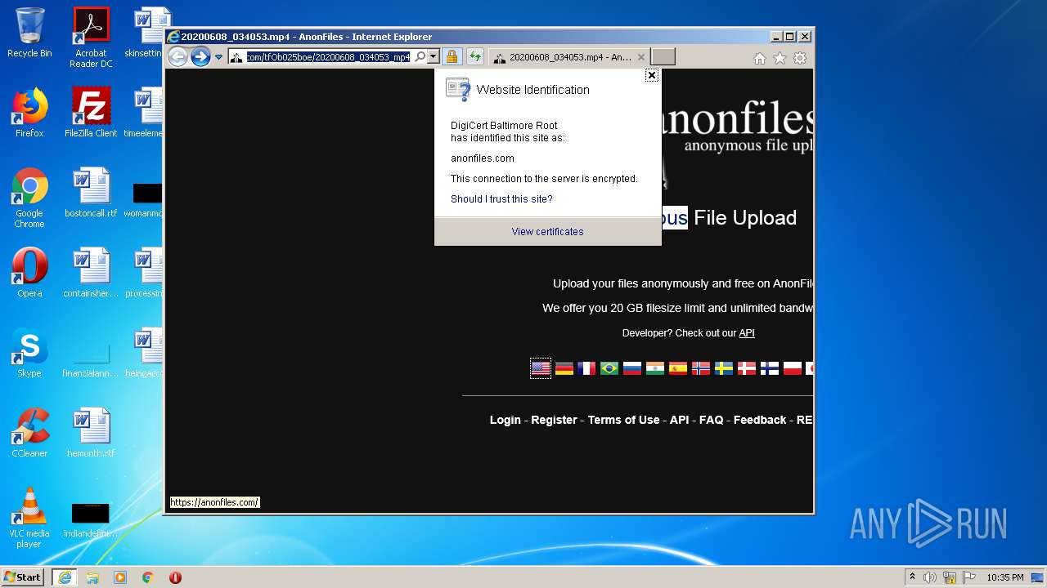The image size is (1047, 588).
Task: Click the Register footer link
Action: pyautogui.click(x=554, y=420)
